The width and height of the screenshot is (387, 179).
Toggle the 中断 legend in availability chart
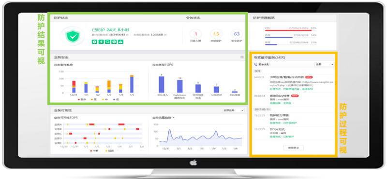point(94,151)
